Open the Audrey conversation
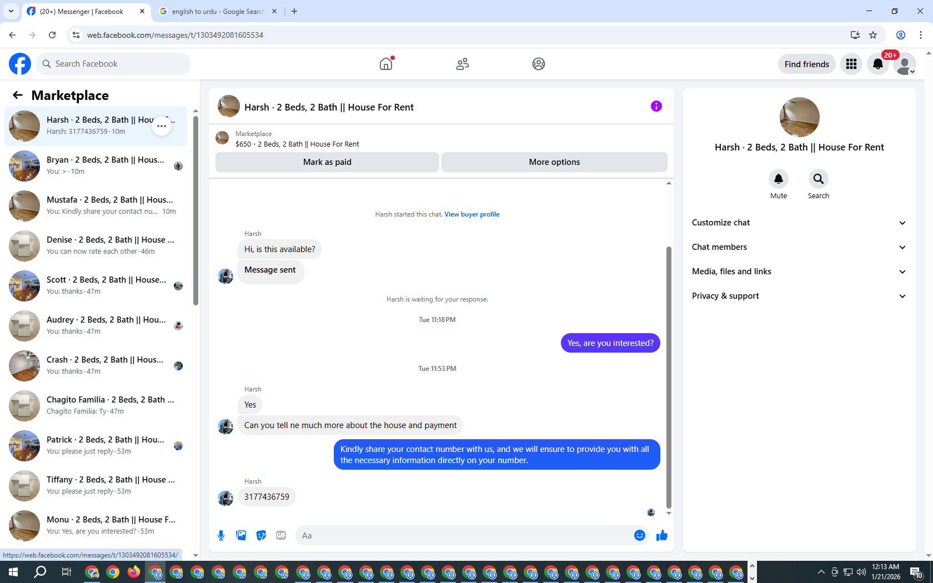The height and width of the screenshot is (583, 933). [x=96, y=326]
